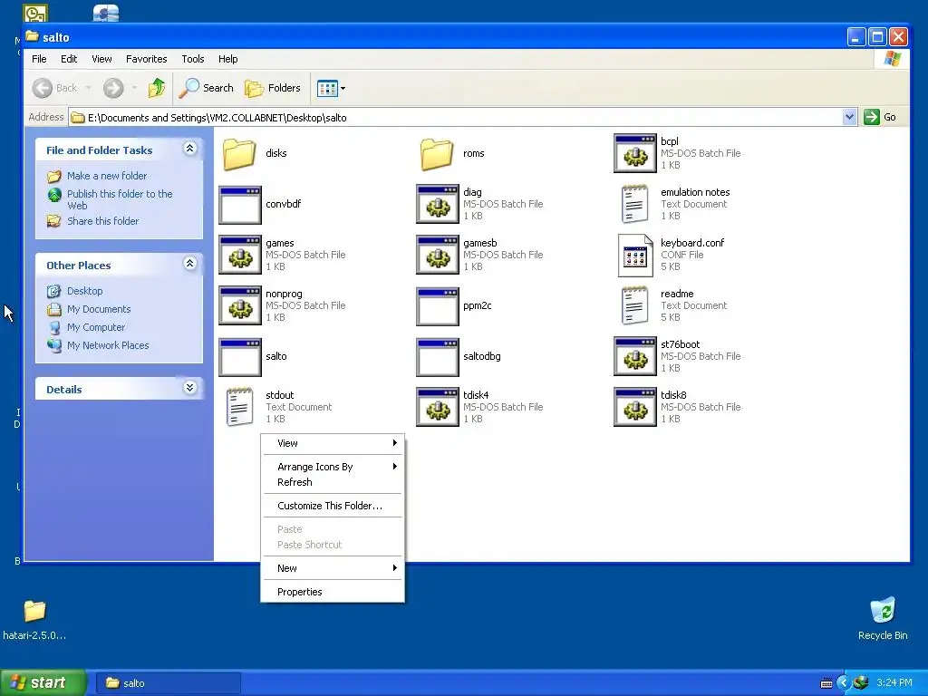This screenshot has width=928, height=696.
Task: Choose Properties from the context menu
Action: coord(333,592)
